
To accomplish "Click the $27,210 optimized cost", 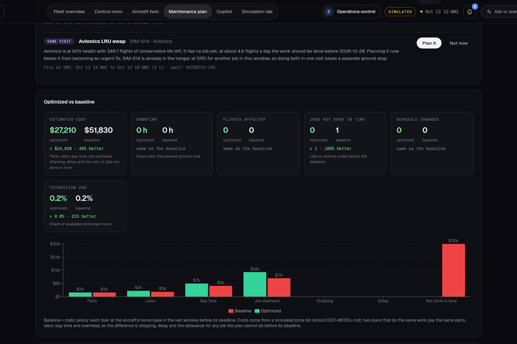I will (63, 130).
